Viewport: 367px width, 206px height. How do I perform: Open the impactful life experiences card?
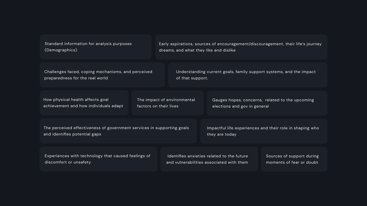(x=264, y=131)
